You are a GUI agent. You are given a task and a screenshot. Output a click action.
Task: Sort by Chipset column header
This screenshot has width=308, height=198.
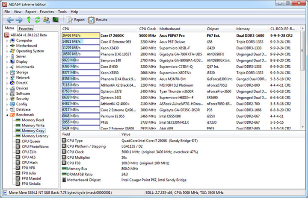point(219,29)
